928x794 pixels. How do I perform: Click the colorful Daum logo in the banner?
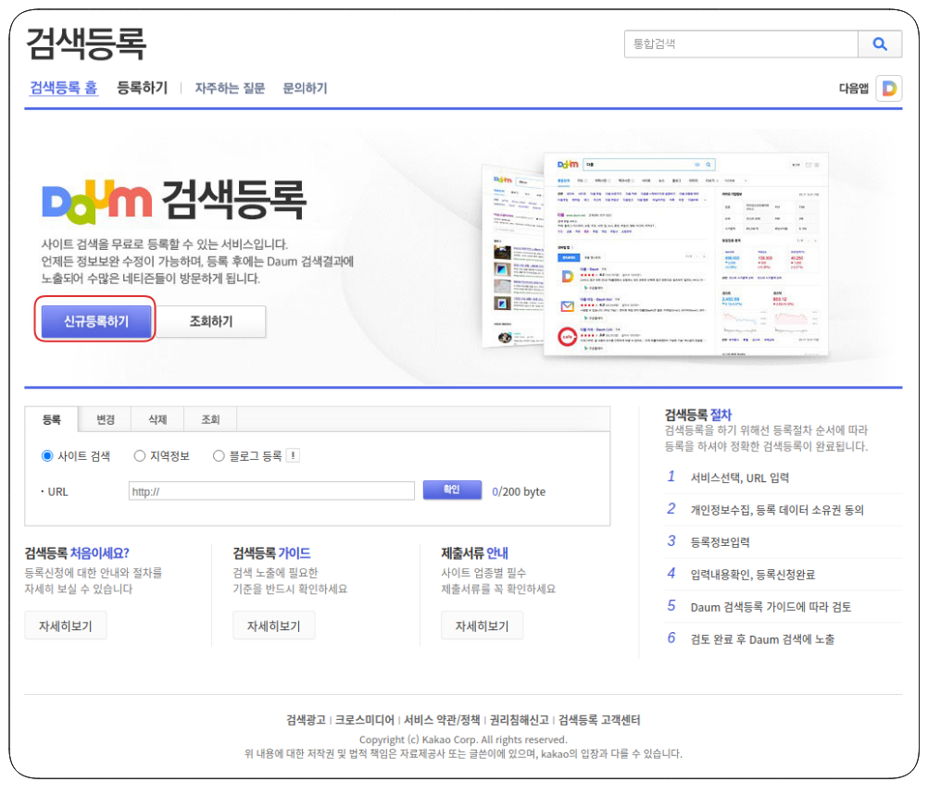tap(97, 202)
